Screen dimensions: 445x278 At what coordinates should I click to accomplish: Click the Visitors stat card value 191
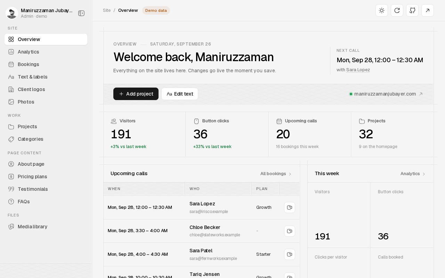[121, 134]
